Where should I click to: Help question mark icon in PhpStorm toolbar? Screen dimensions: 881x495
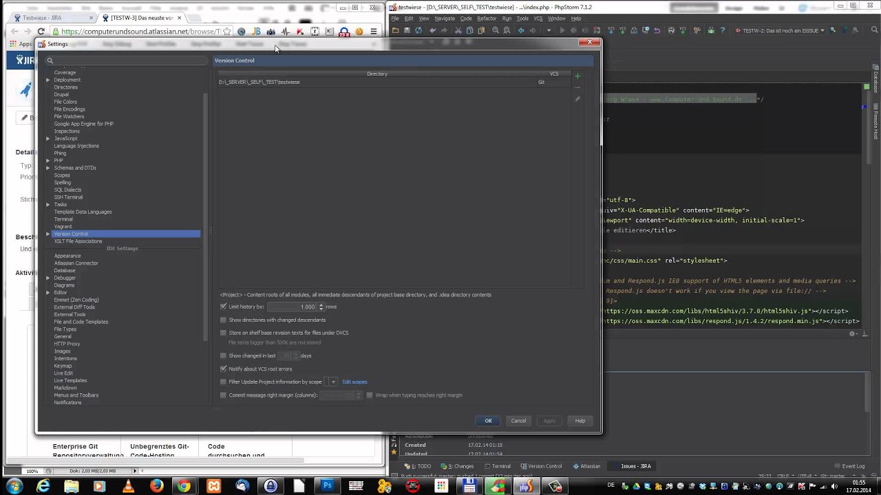(x=722, y=30)
